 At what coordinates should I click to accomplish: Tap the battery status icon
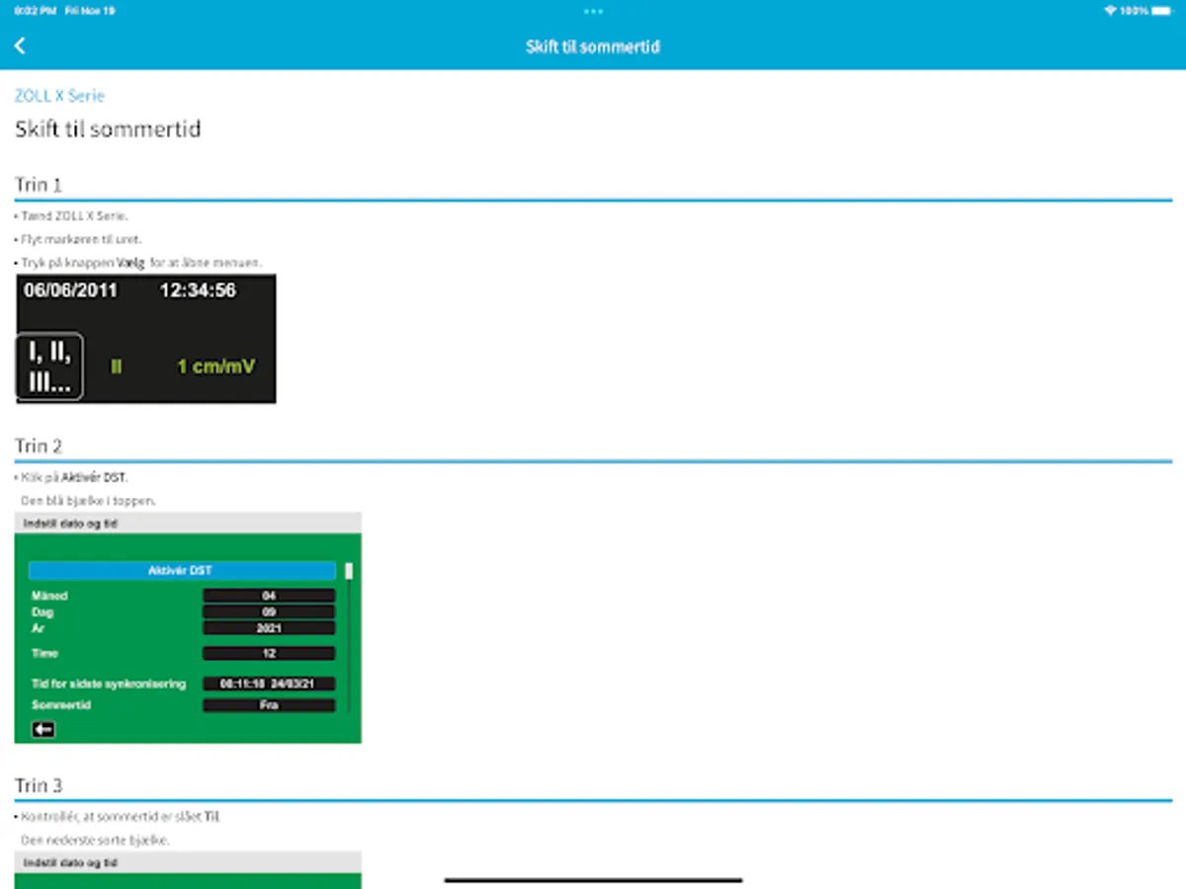click(x=1162, y=11)
